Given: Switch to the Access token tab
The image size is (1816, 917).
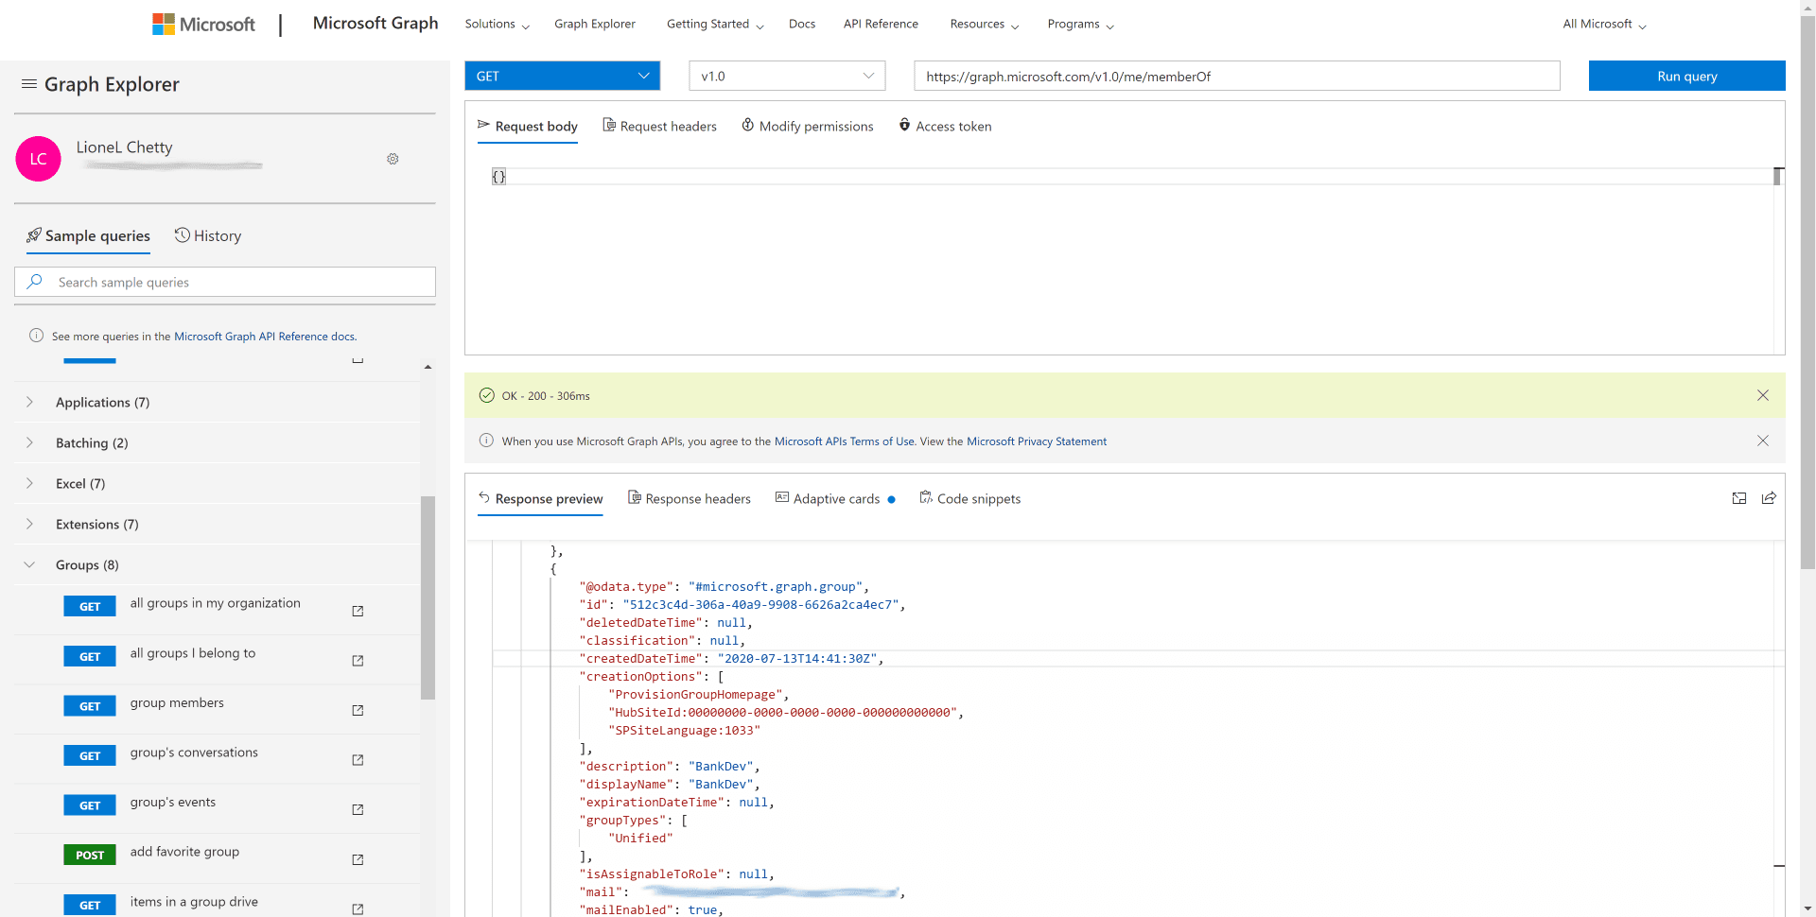Looking at the screenshot, I should 945,126.
